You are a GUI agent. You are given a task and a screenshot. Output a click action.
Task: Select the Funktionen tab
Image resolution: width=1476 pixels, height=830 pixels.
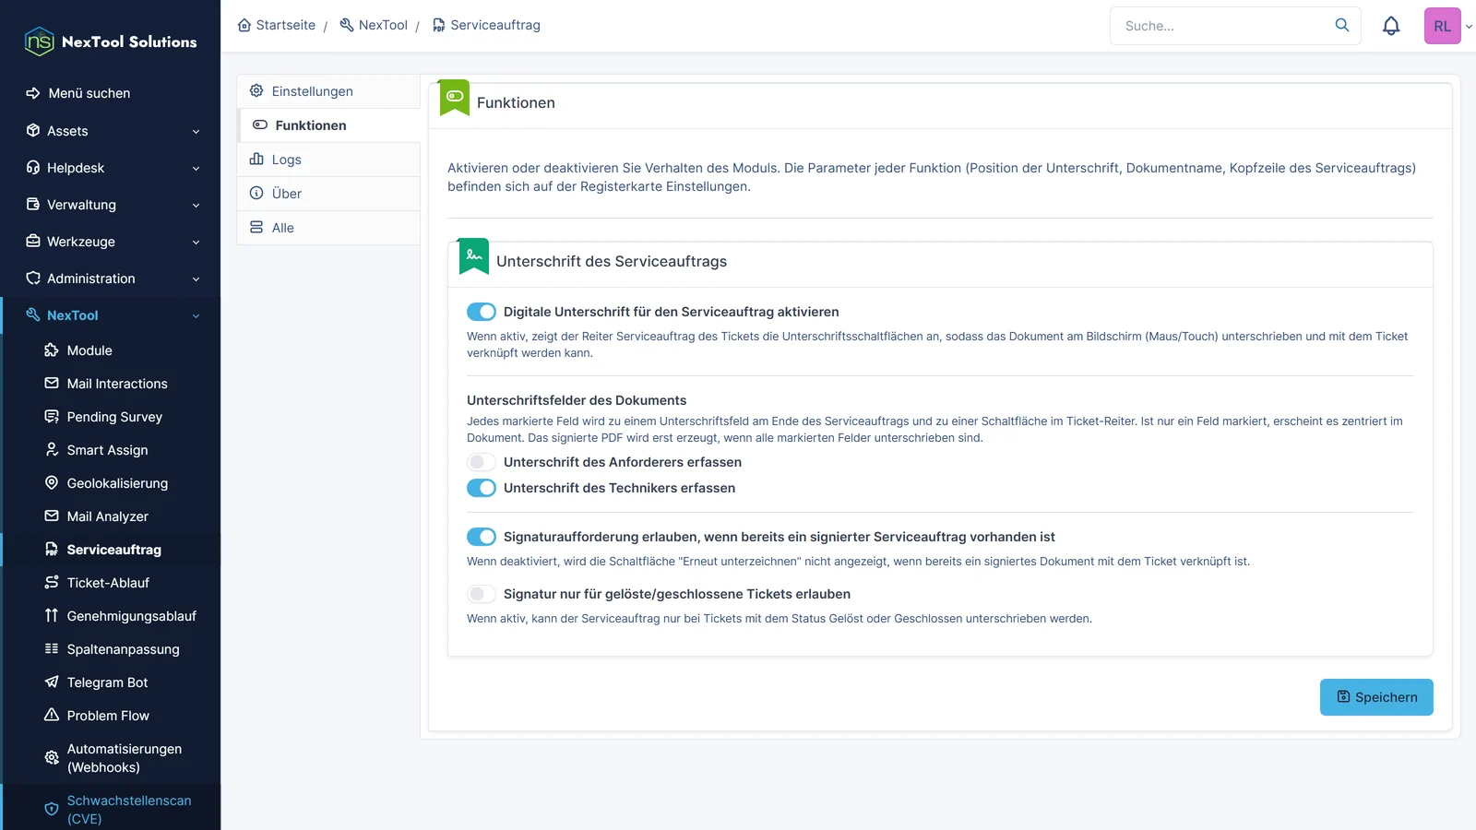coord(328,125)
